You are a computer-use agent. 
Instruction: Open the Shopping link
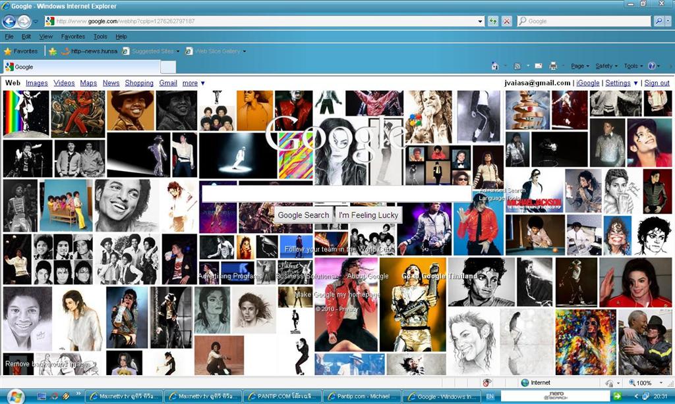pyautogui.click(x=139, y=83)
